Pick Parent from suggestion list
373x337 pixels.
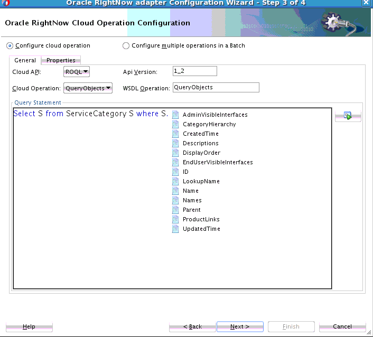[191, 210]
